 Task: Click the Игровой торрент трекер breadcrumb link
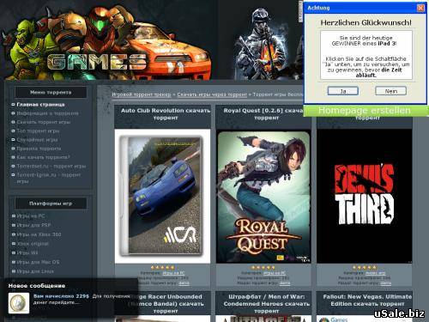tap(142, 94)
